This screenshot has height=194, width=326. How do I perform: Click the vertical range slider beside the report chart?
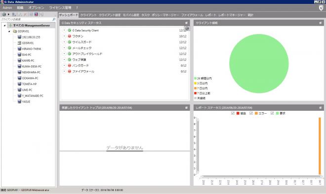coord(198,146)
